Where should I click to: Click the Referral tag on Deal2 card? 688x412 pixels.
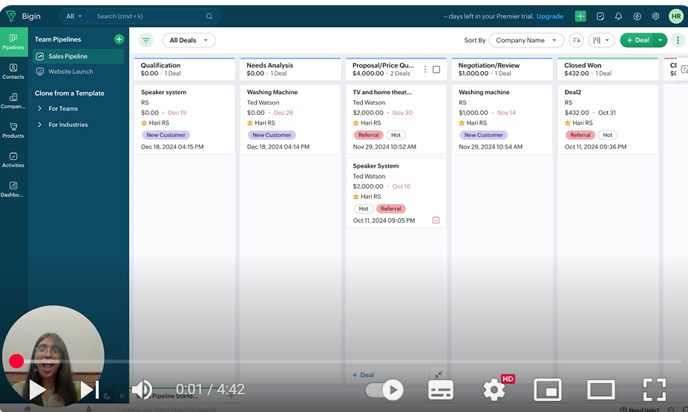tap(580, 135)
